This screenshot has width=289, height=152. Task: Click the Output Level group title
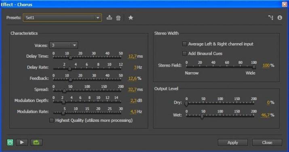(x=166, y=89)
